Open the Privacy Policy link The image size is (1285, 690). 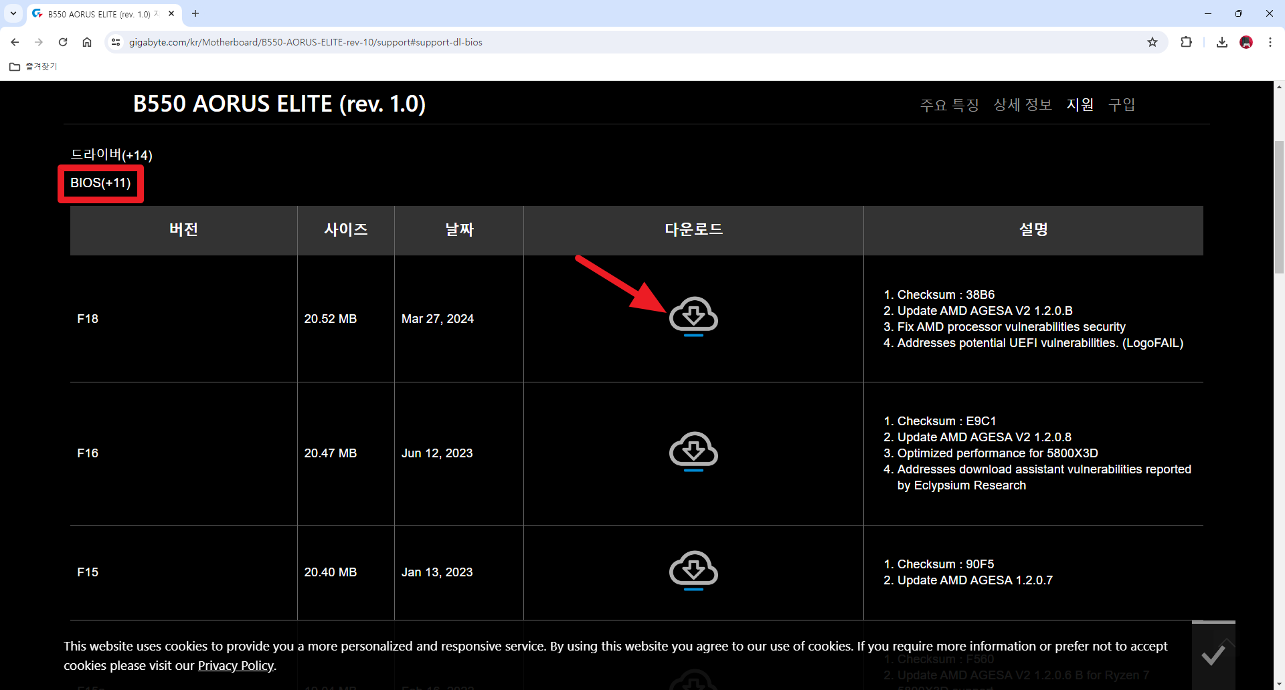click(236, 665)
